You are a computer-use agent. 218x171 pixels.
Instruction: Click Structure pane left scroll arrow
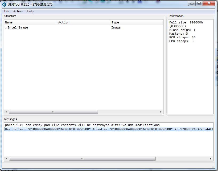6,112
